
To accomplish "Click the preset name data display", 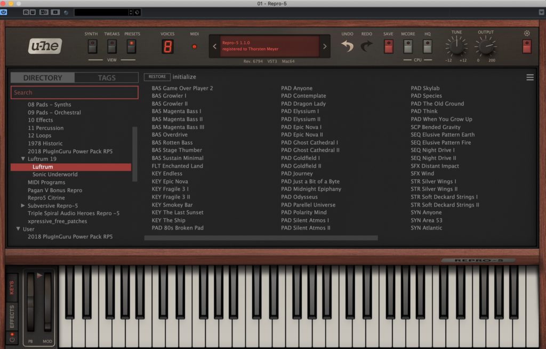I will [x=269, y=46].
